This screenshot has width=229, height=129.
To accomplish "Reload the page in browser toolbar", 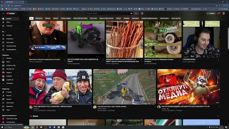I will 8,6.
